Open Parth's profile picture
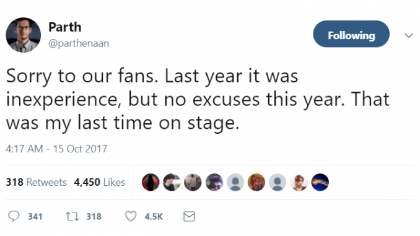Image resolution: width=420 pixels, height=236 pixels. [x=24, y=35]
